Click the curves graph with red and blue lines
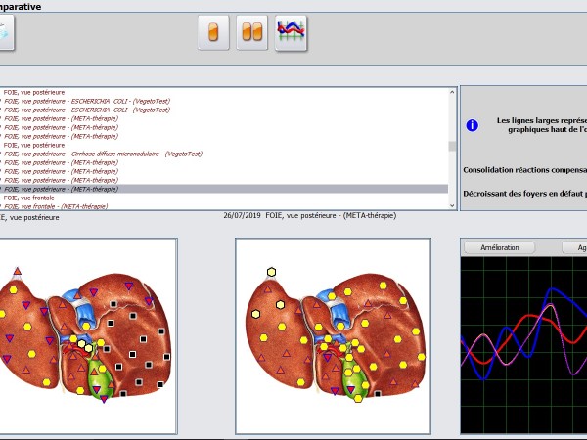587x440 pixels. point(523,342)
